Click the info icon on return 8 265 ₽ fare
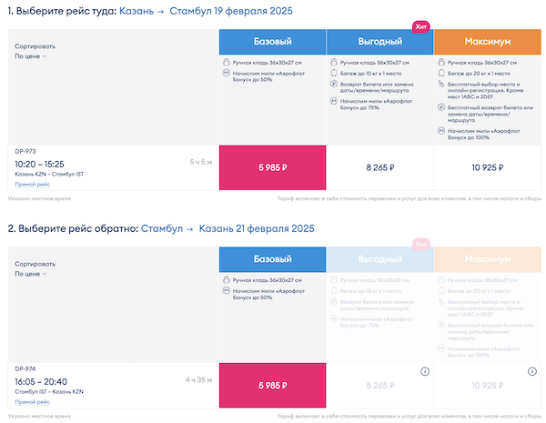The width and height of the screenshot is (546, 423). [x=424, y=371]
